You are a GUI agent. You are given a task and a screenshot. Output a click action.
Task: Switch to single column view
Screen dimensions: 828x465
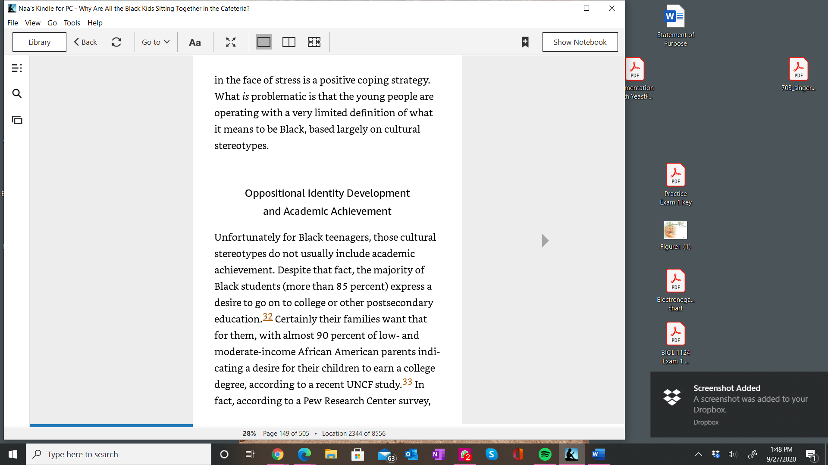coord(264,42)
